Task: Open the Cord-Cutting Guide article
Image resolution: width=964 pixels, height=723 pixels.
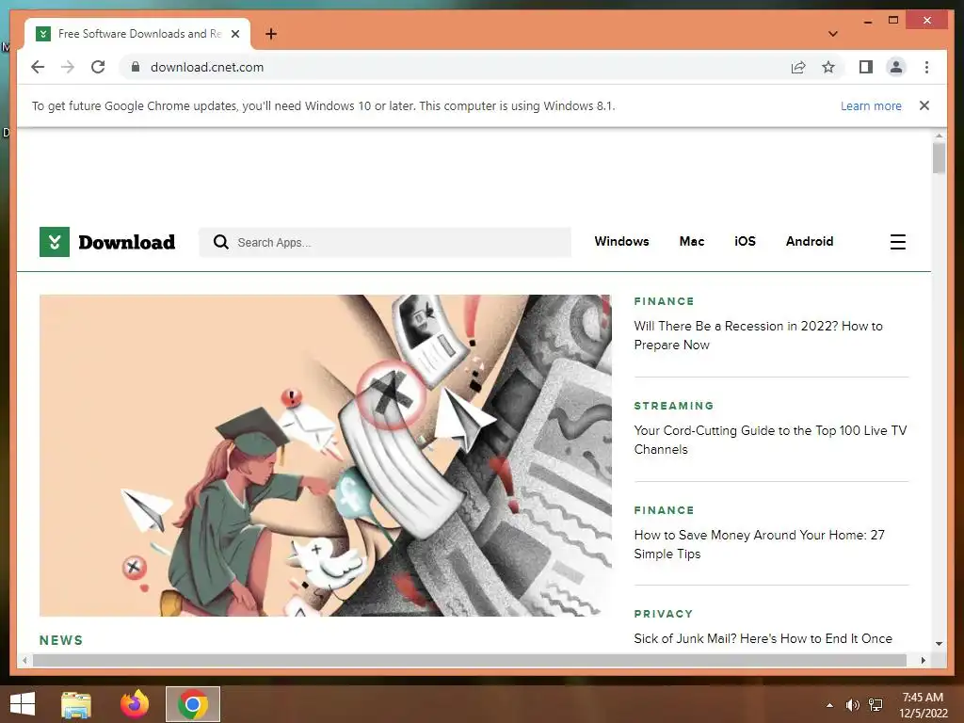Action: (x=770, y=441)
